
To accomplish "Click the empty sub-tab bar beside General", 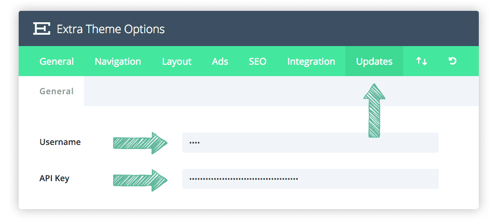I will [x=280, y=91].
